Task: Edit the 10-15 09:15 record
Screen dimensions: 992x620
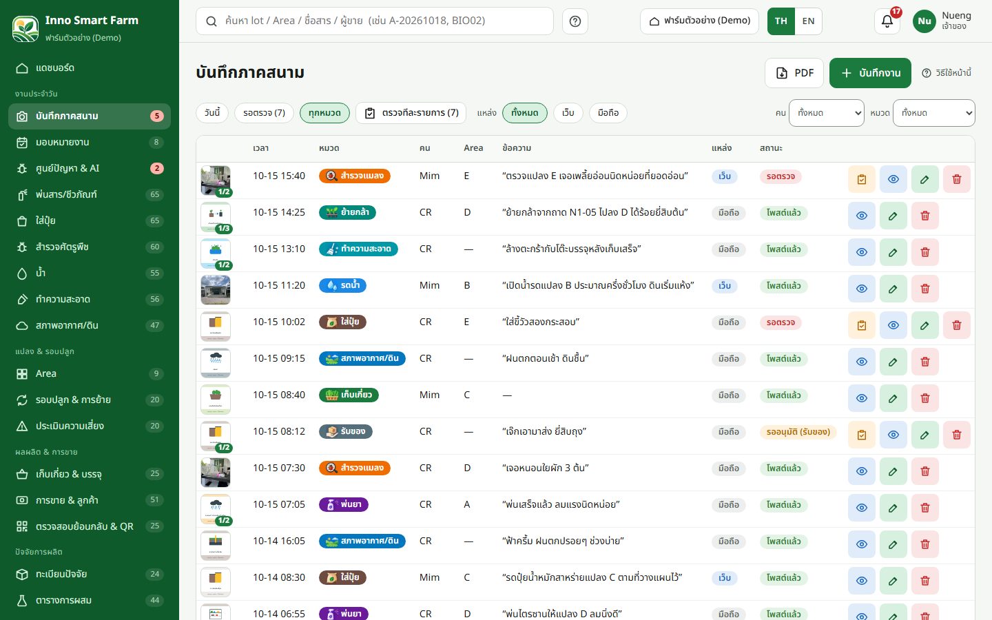Action: click(893, 362)
